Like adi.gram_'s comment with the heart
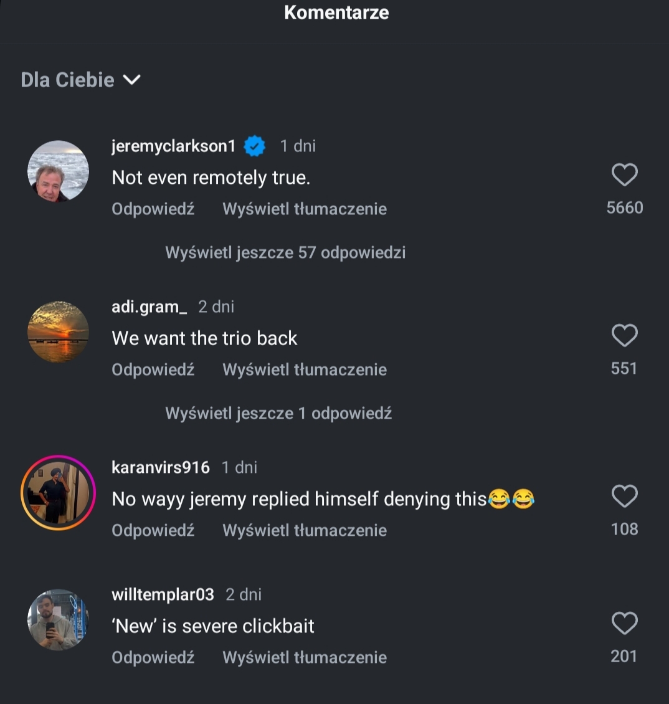The image size is (669, 704). click(624, 336)
